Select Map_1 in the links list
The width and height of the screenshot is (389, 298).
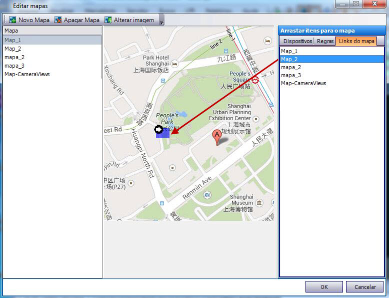tap(331, 51)
